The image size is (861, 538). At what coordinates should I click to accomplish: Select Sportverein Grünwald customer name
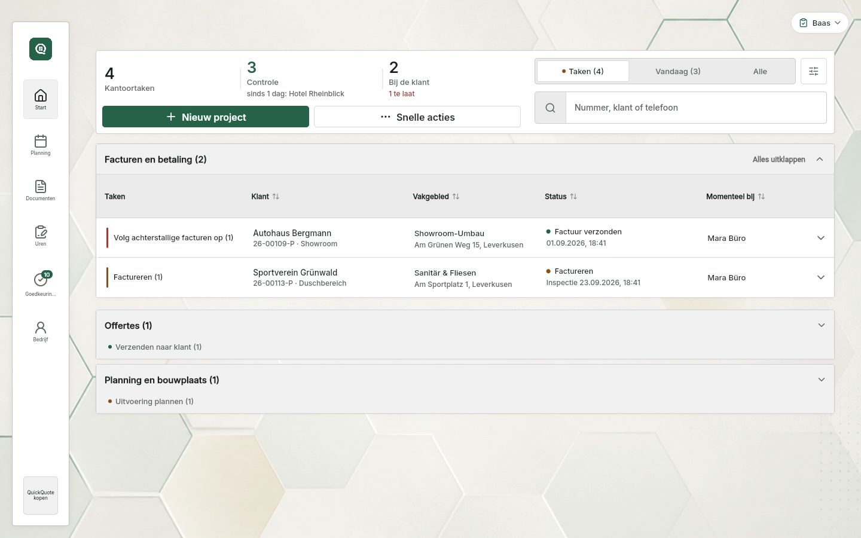coord(295,273)
